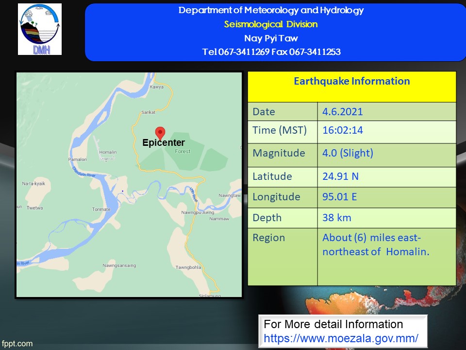This screenshot has width=466, height=350.
Task: Click the DMH logo image
Action: tap(40, 29)
